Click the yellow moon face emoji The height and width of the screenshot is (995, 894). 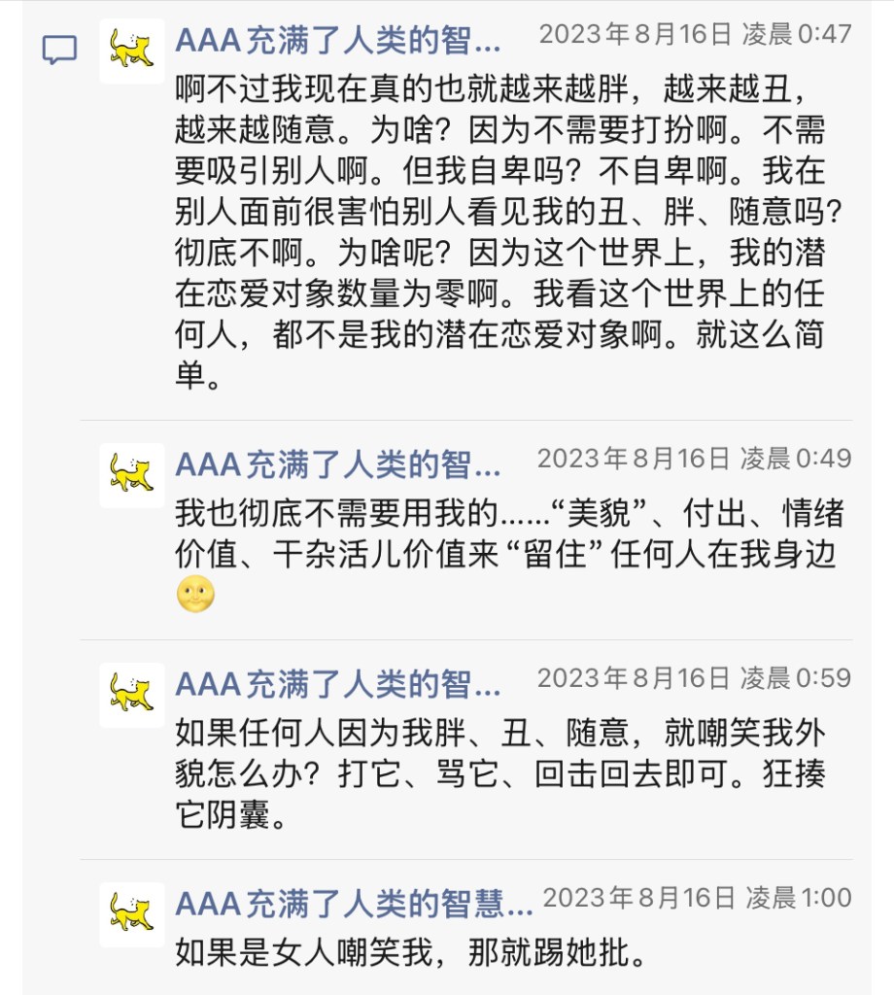195,595
